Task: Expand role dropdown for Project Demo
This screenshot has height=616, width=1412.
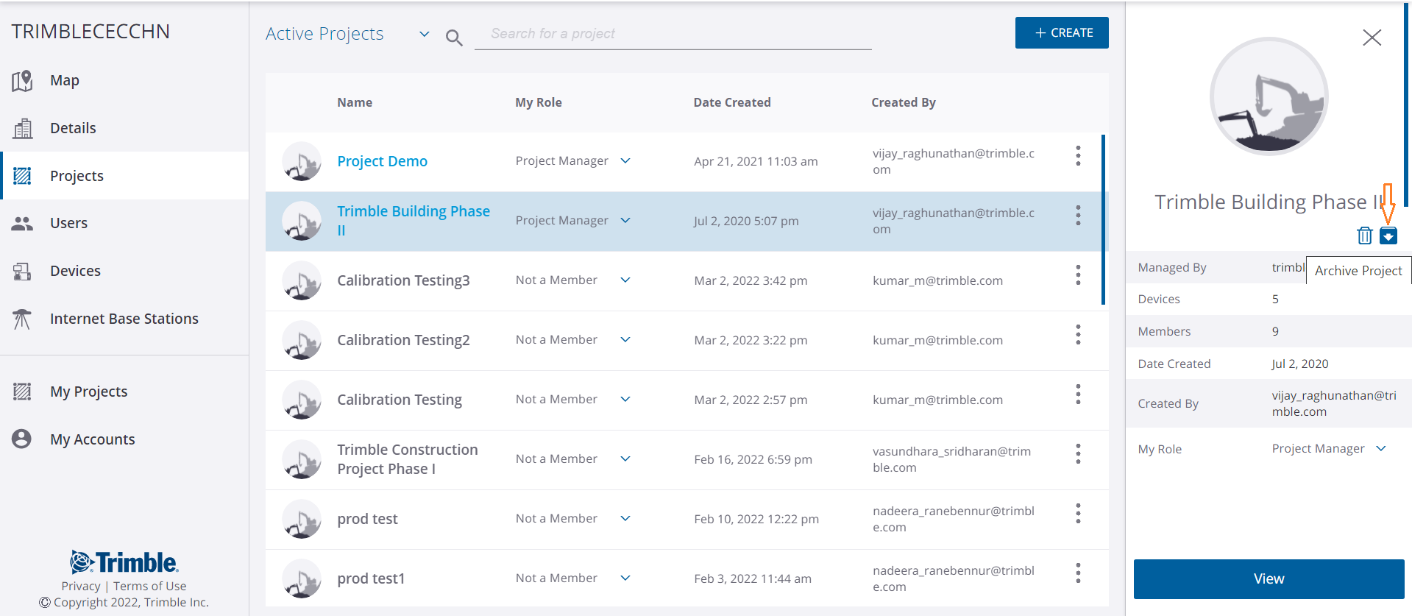Action: 625,161
